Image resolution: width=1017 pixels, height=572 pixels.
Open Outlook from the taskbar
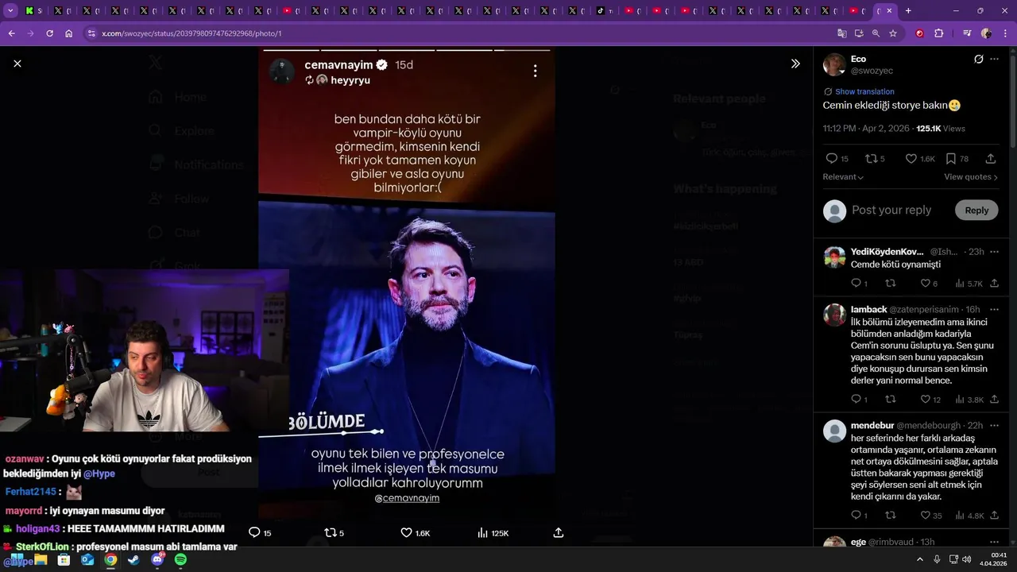click(x=87, y=559)
